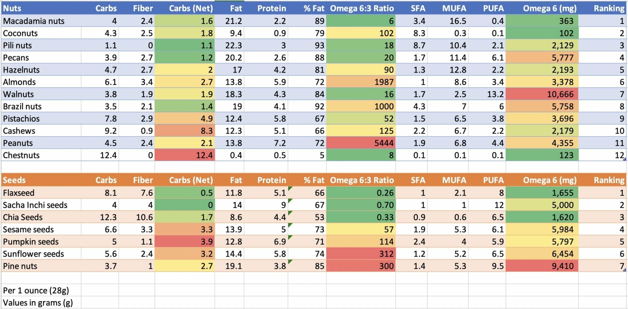
Task: Select Pumpkin seeds Carbs (Net) value 3.9
Action: point(184,242)
